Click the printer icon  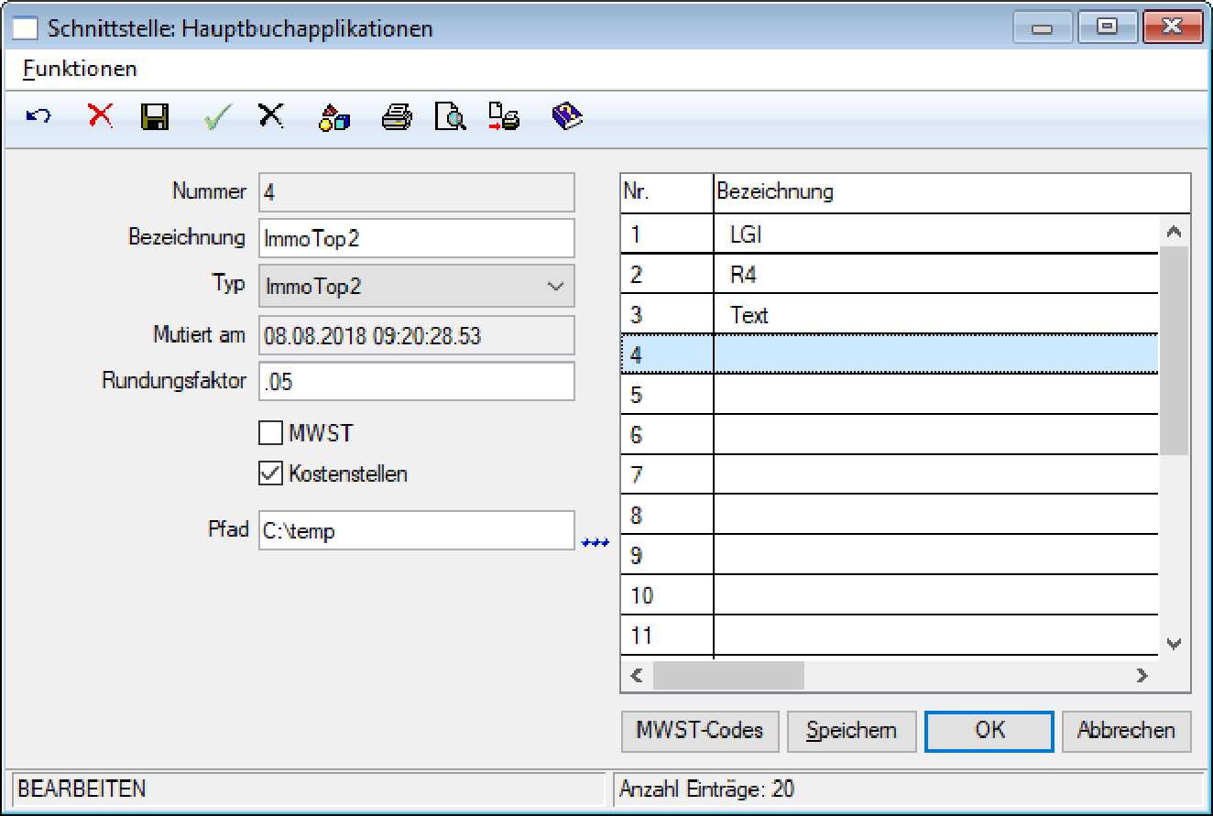397,116
